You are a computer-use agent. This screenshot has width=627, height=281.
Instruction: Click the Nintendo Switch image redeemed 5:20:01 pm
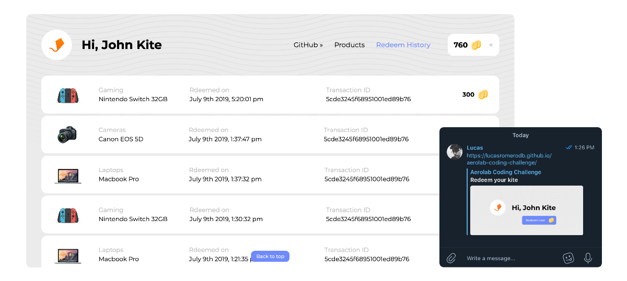(x=68, y=95)
